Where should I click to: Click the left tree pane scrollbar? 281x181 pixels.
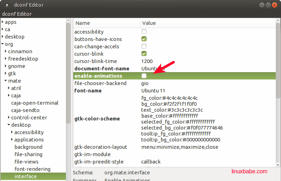(68, 70)
